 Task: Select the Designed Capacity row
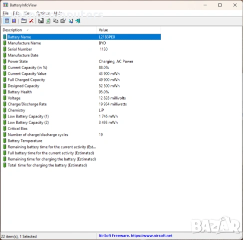tap(82, 86)
